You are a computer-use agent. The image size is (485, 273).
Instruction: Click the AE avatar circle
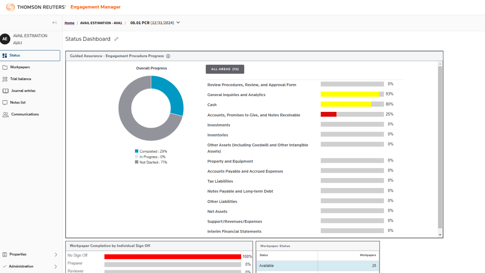coord(5,39)
